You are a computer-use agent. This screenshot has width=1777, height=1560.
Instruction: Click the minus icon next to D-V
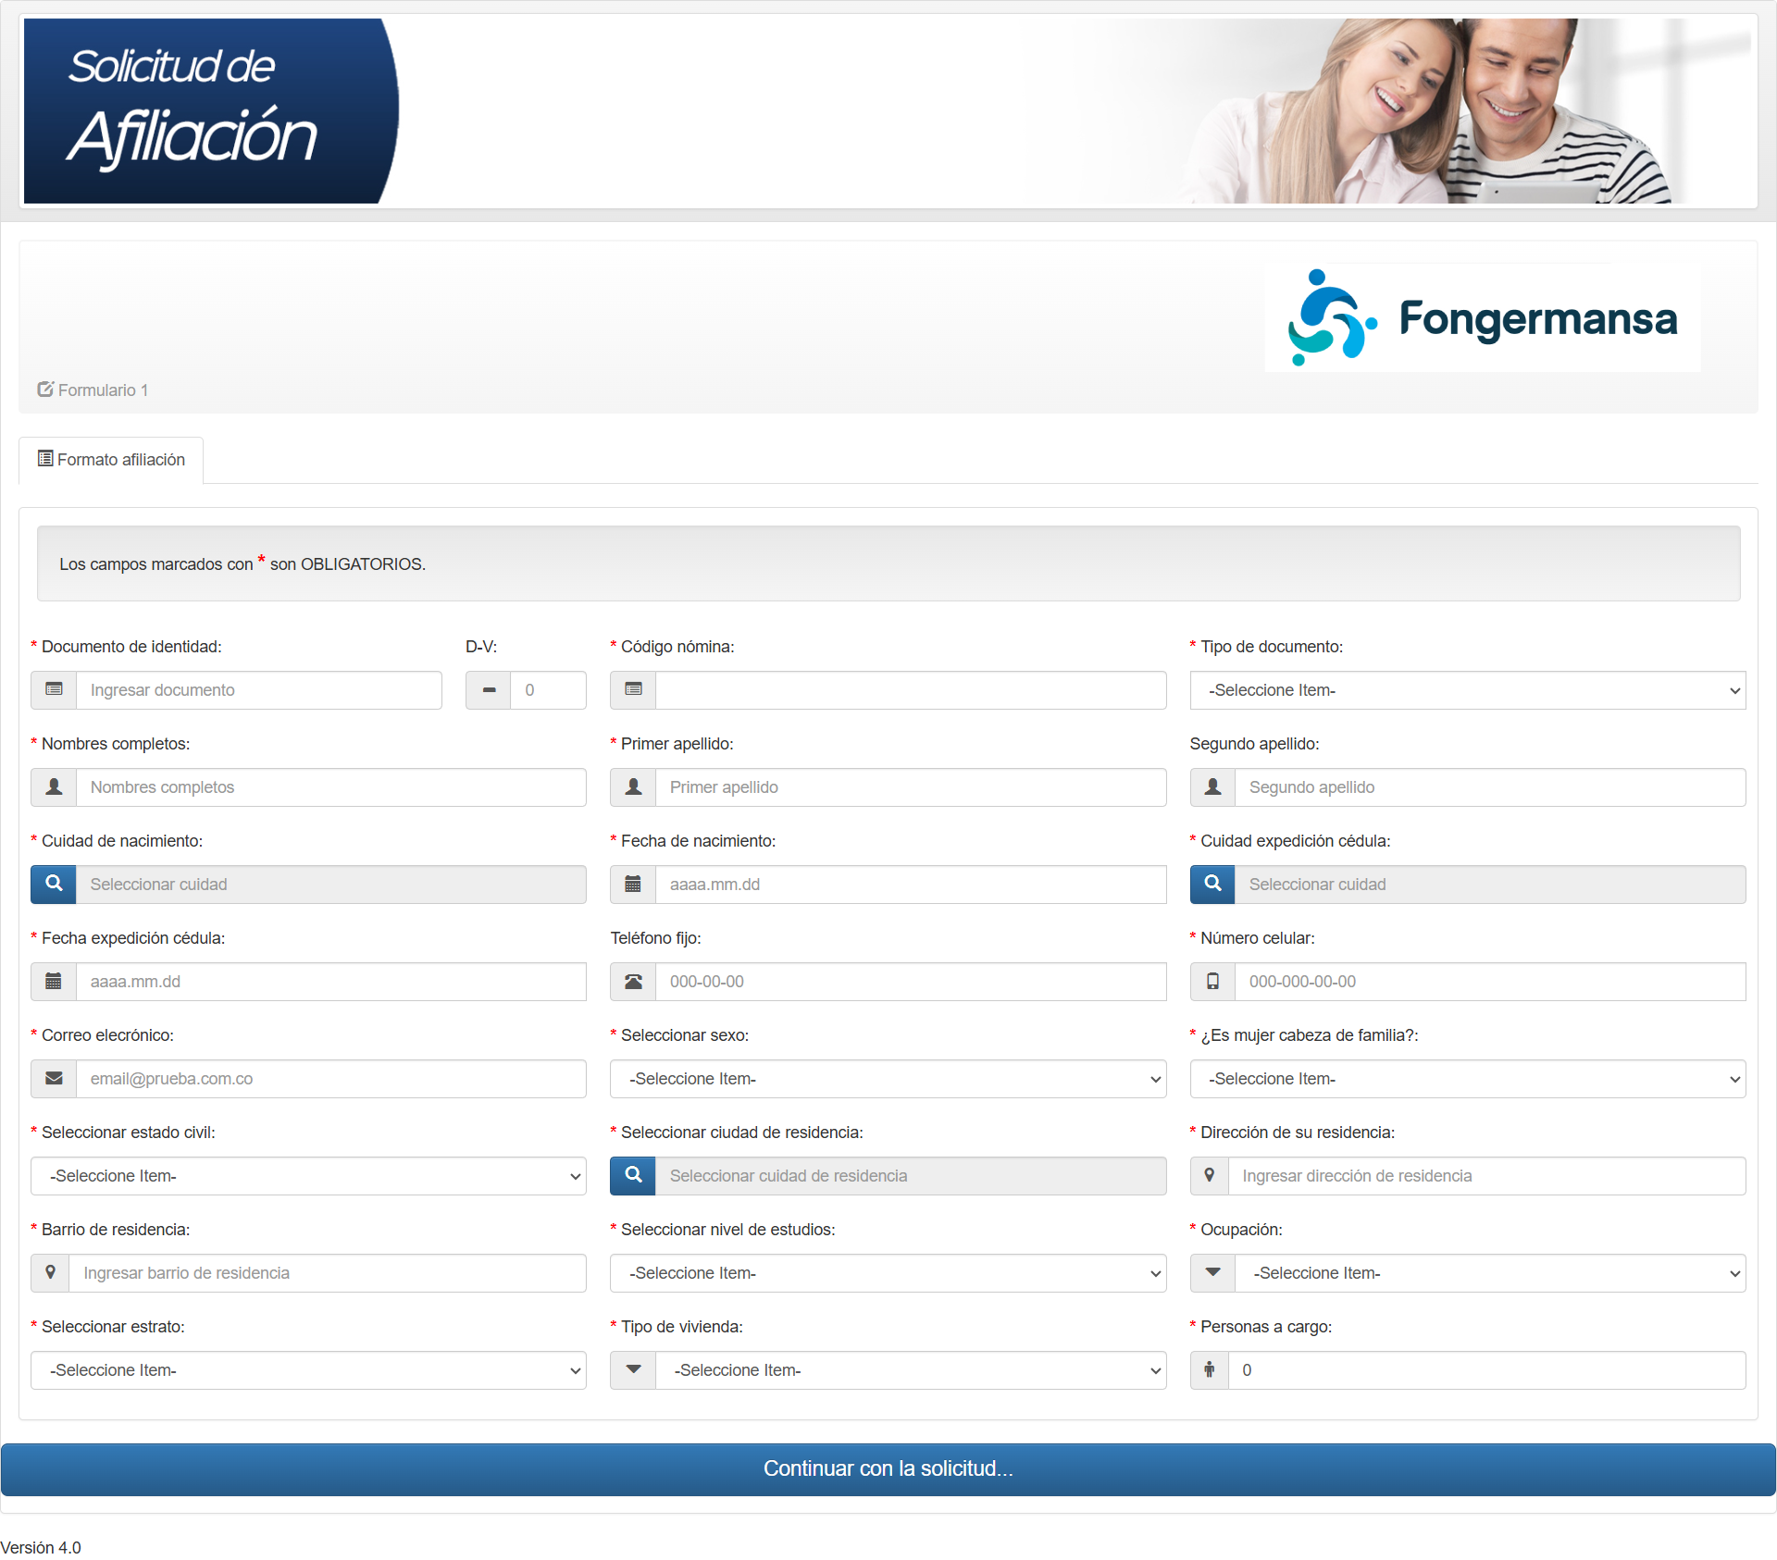tap(489, 690)
